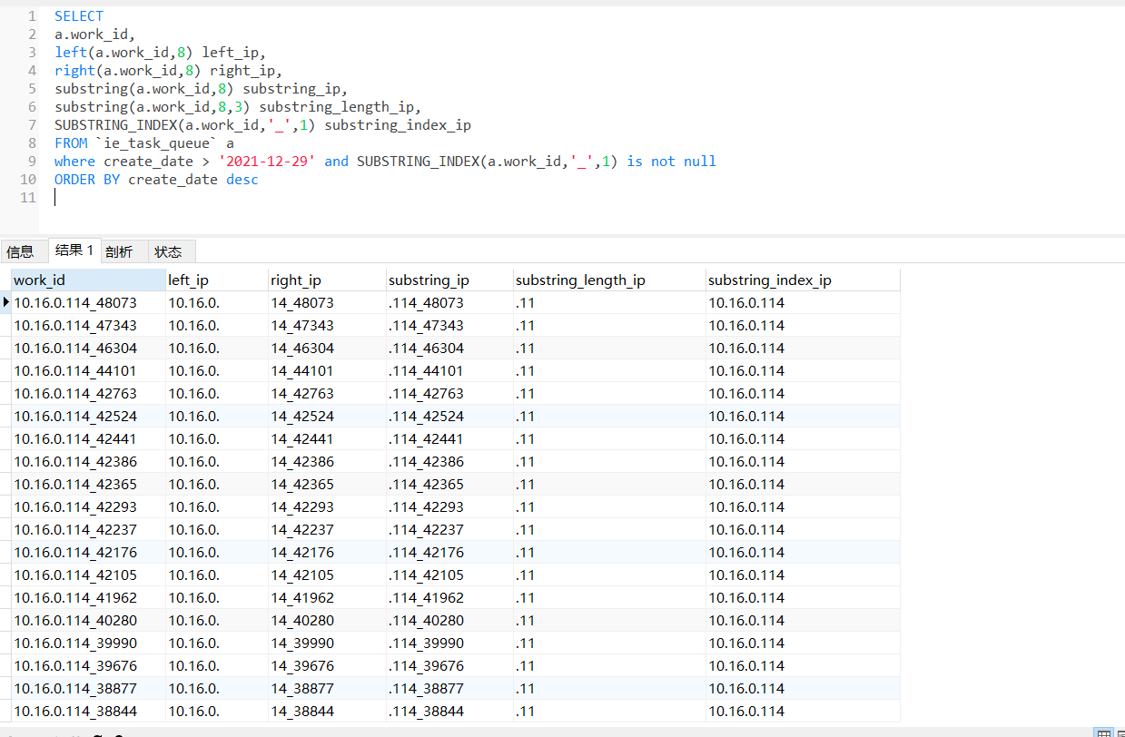Select cell 10.16.0.114_39990 in work_id
Screen dimensions: 1125x737
click(88, 643)
